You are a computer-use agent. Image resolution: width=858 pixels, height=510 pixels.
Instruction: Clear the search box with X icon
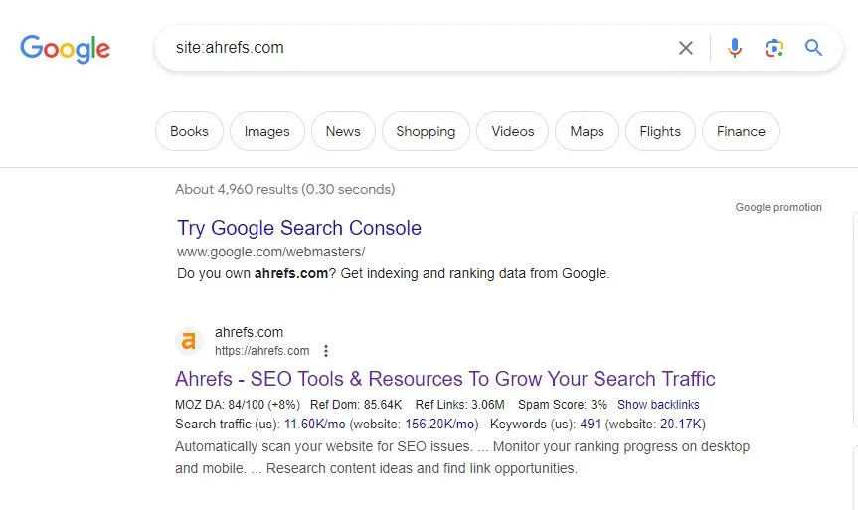click(x=686, y=48)
